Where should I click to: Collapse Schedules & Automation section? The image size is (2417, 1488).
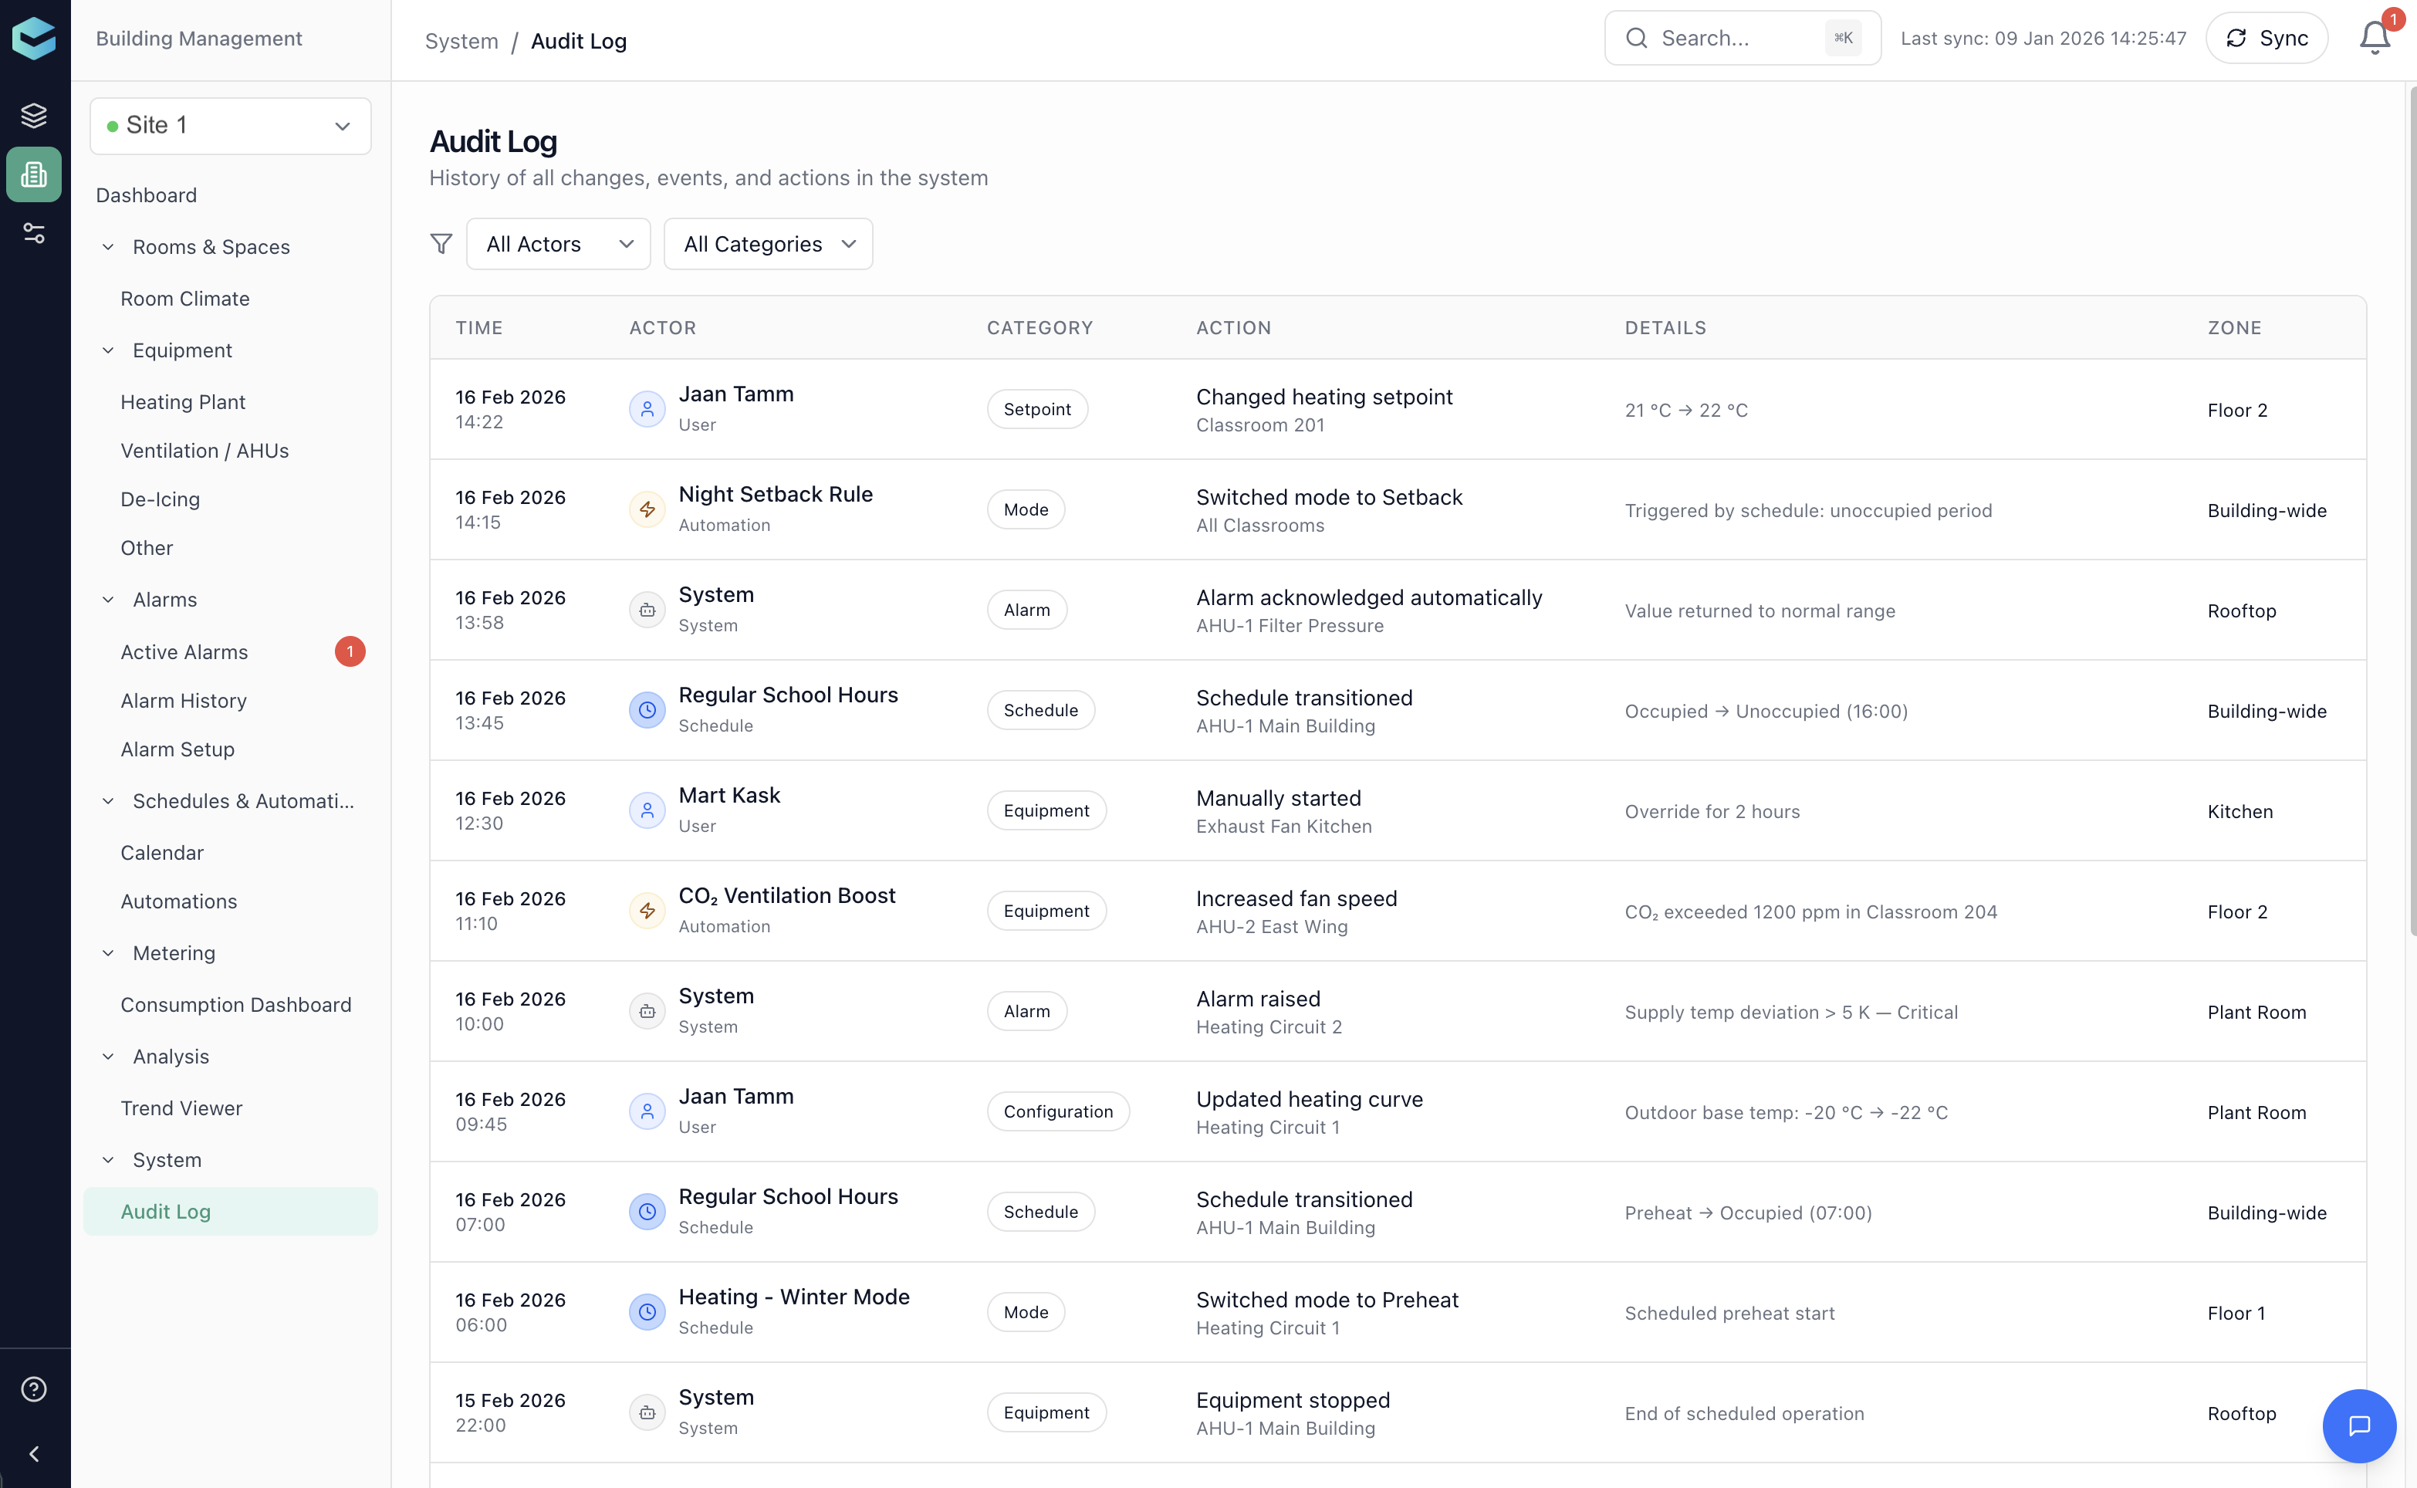point(108,801)
